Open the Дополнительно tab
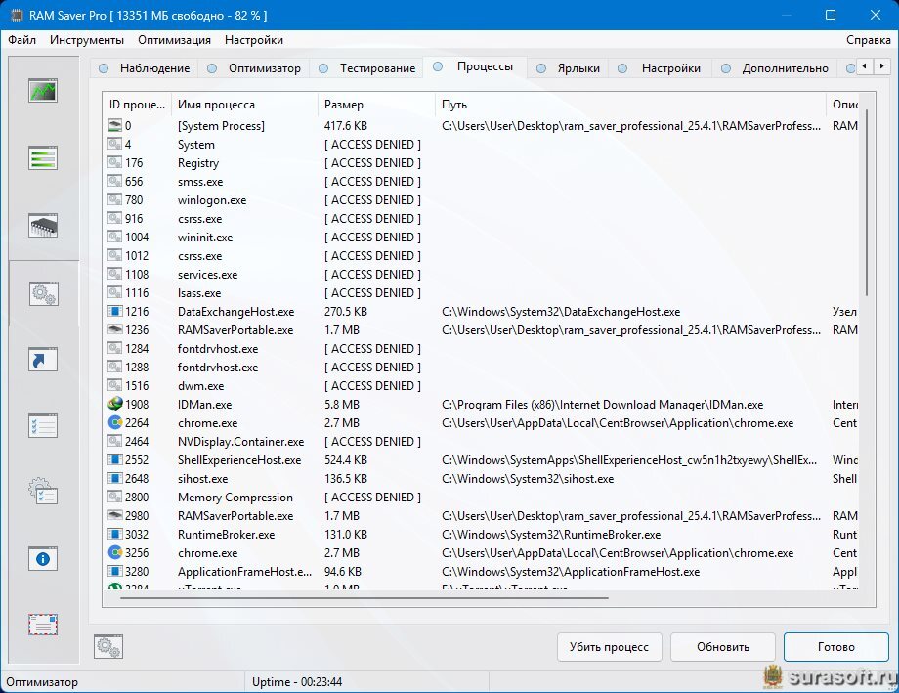 pyautogui.click(x=775, y=68)
